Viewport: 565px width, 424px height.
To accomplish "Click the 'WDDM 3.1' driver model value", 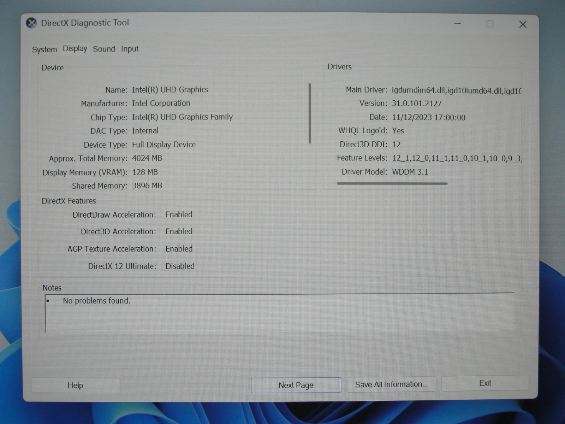I will coord(410,172).
